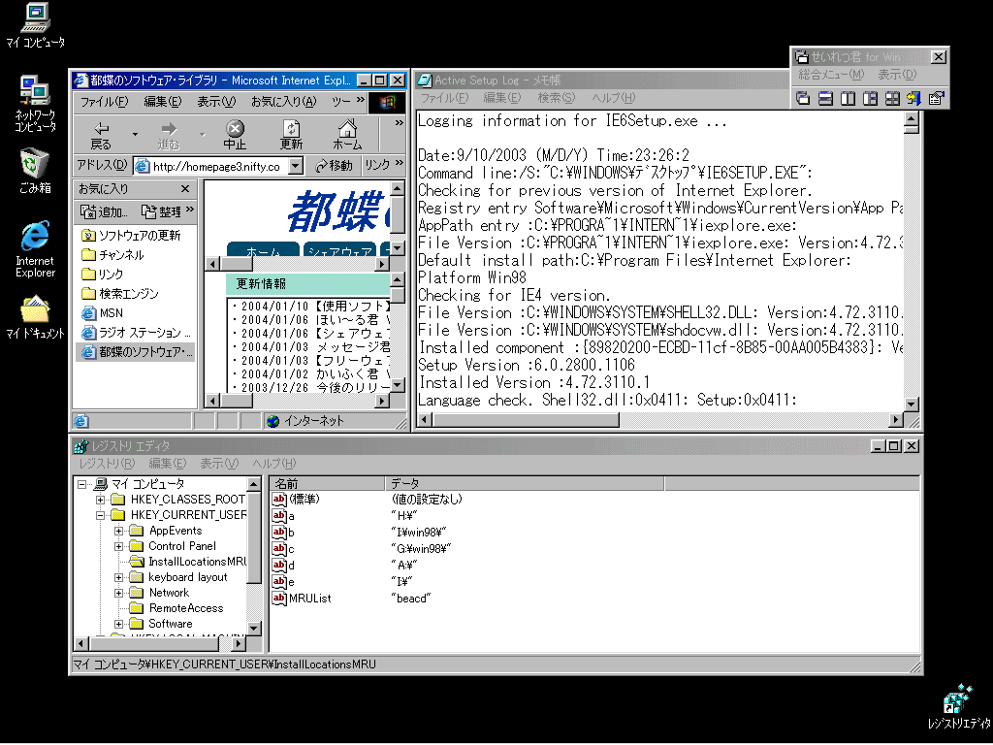Collapse the マイ コンピュータ registry root node
This screenshot has width=993, height=745.
click(81, 484)
